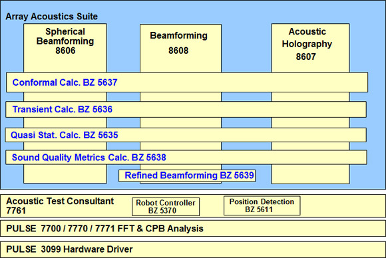The height and width of the screenshot is (258, 386).
Task: Open the Transient Calc. BZ 5636 link
Action: click(x=63, y=109)
